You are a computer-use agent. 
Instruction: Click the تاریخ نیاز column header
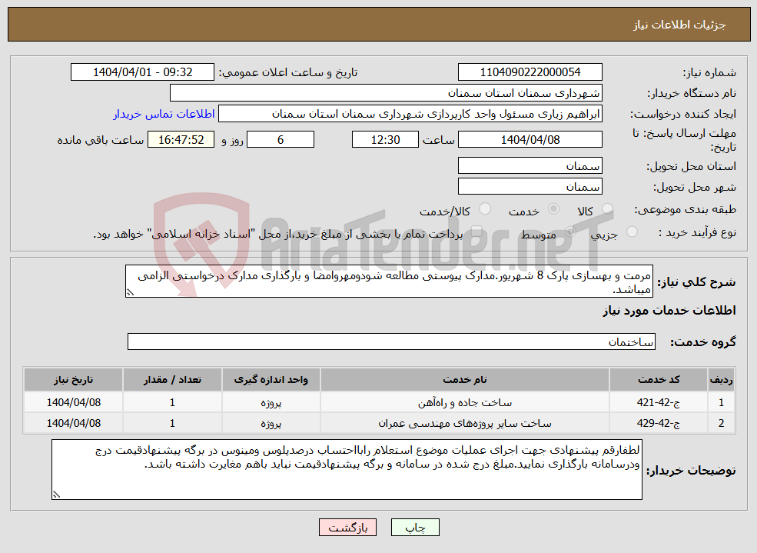pos(73,380)
